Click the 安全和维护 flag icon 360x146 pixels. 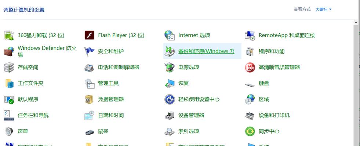coord(89,51)
